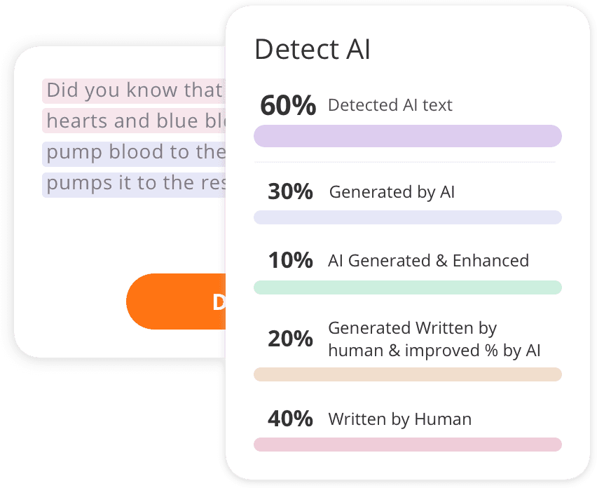Image resolution: width=597 pixels, height=488 pixels.
Task: Click the pink Written by Human bar
Action: tap(408, 445)
